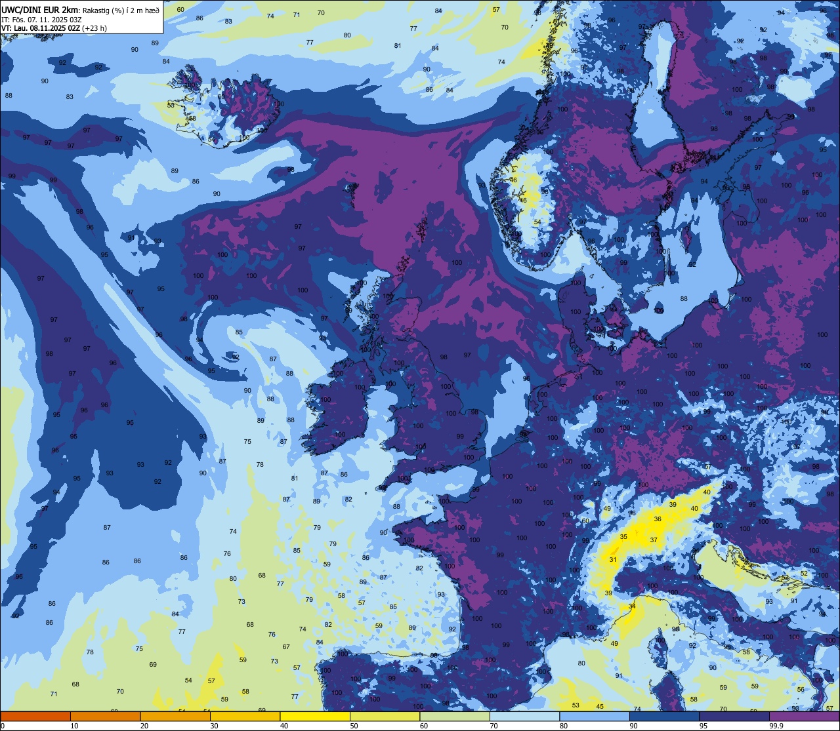This screenshot has height=731, width=840.
Task: Click the 50–60 yellow-green legend swatch
Action: [385, 716]
